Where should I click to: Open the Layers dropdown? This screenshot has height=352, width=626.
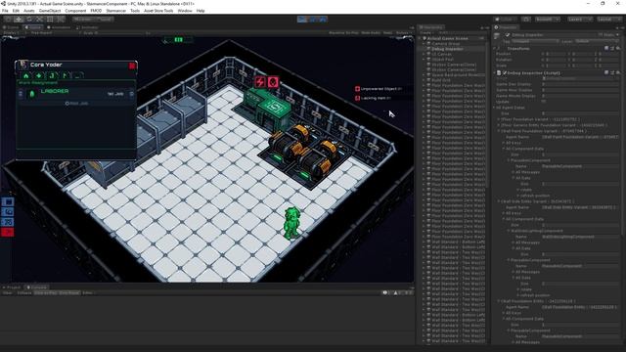click(579, 20)
